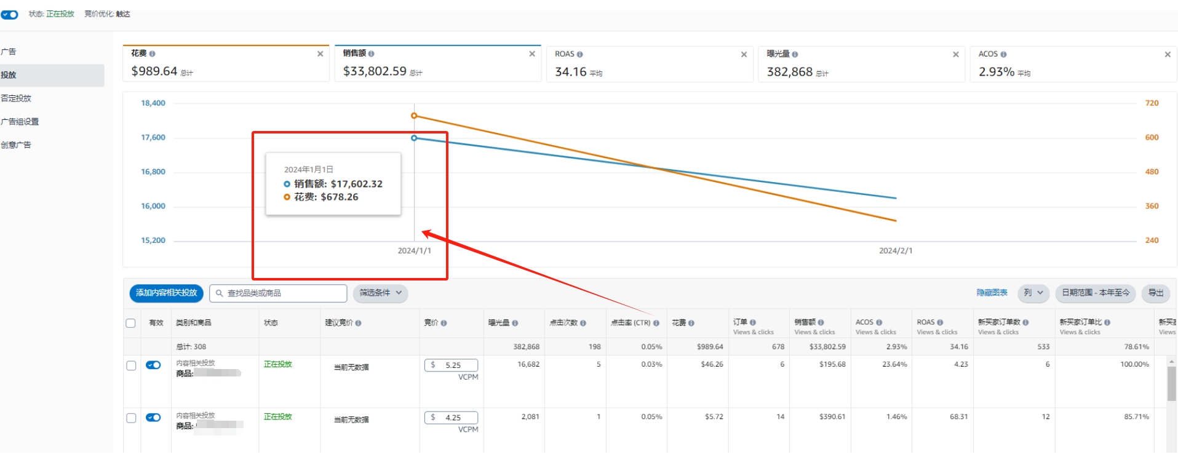This screenshot has width=1178, height=473.
Task: Toggle the campaign status switch at top
Action: pos(9,14)
